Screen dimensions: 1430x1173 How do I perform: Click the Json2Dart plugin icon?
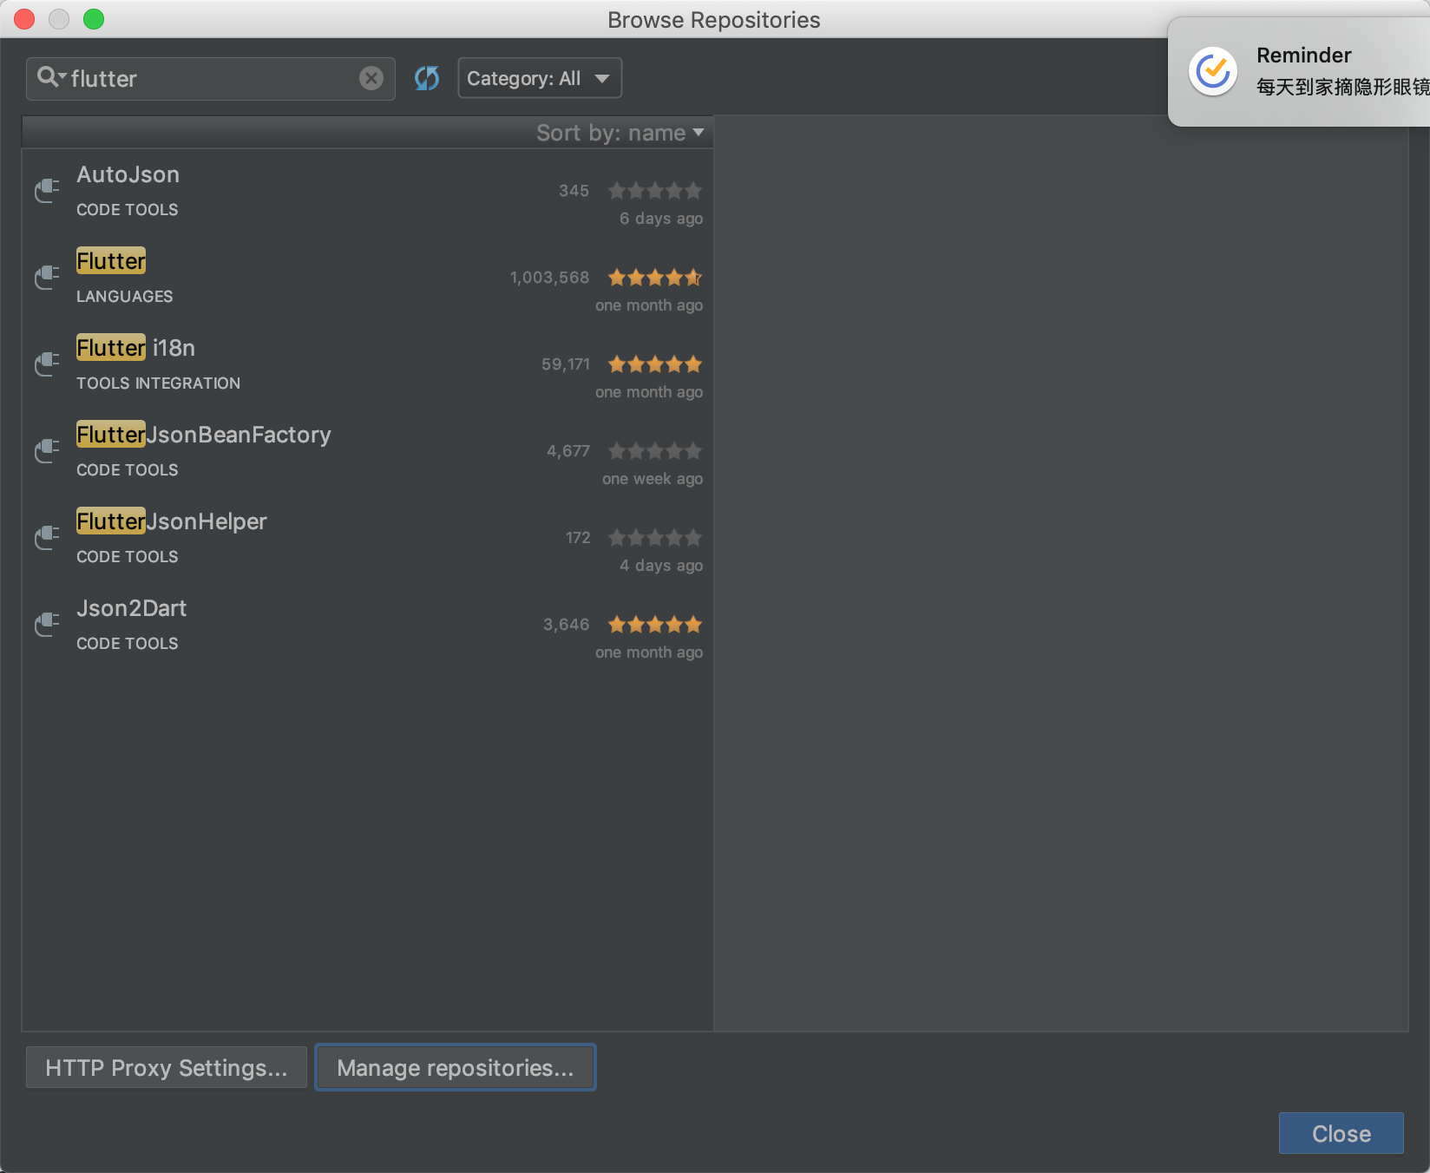pyautogui.click(x=47, y=625)
